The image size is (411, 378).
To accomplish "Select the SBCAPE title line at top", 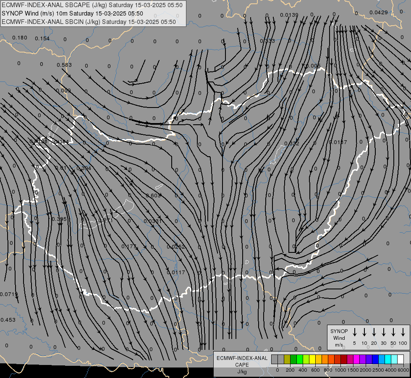I will [92, 5].
